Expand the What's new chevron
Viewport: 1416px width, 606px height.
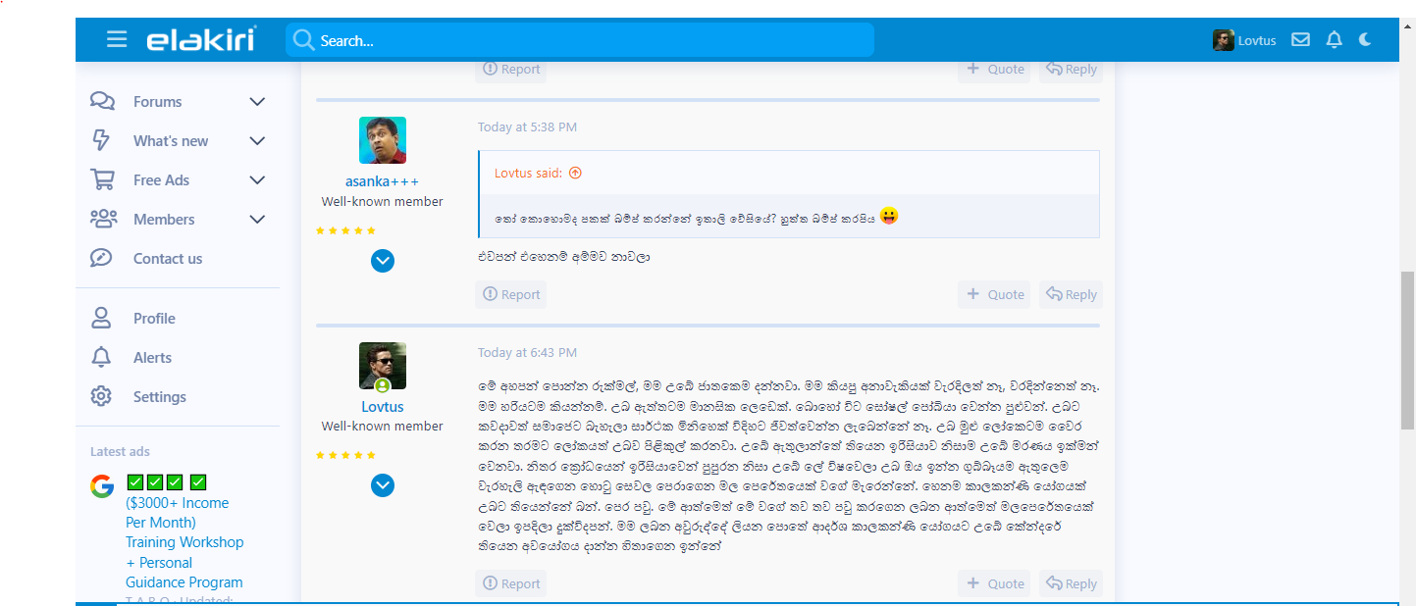click(257, 141)
